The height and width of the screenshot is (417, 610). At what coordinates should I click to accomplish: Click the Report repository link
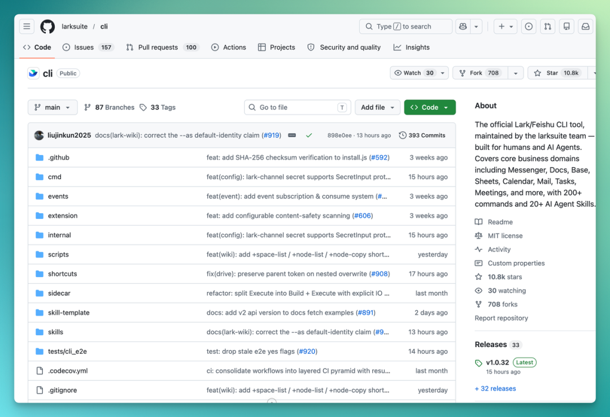pos(501,318)
